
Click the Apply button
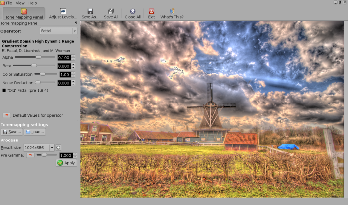66,163
